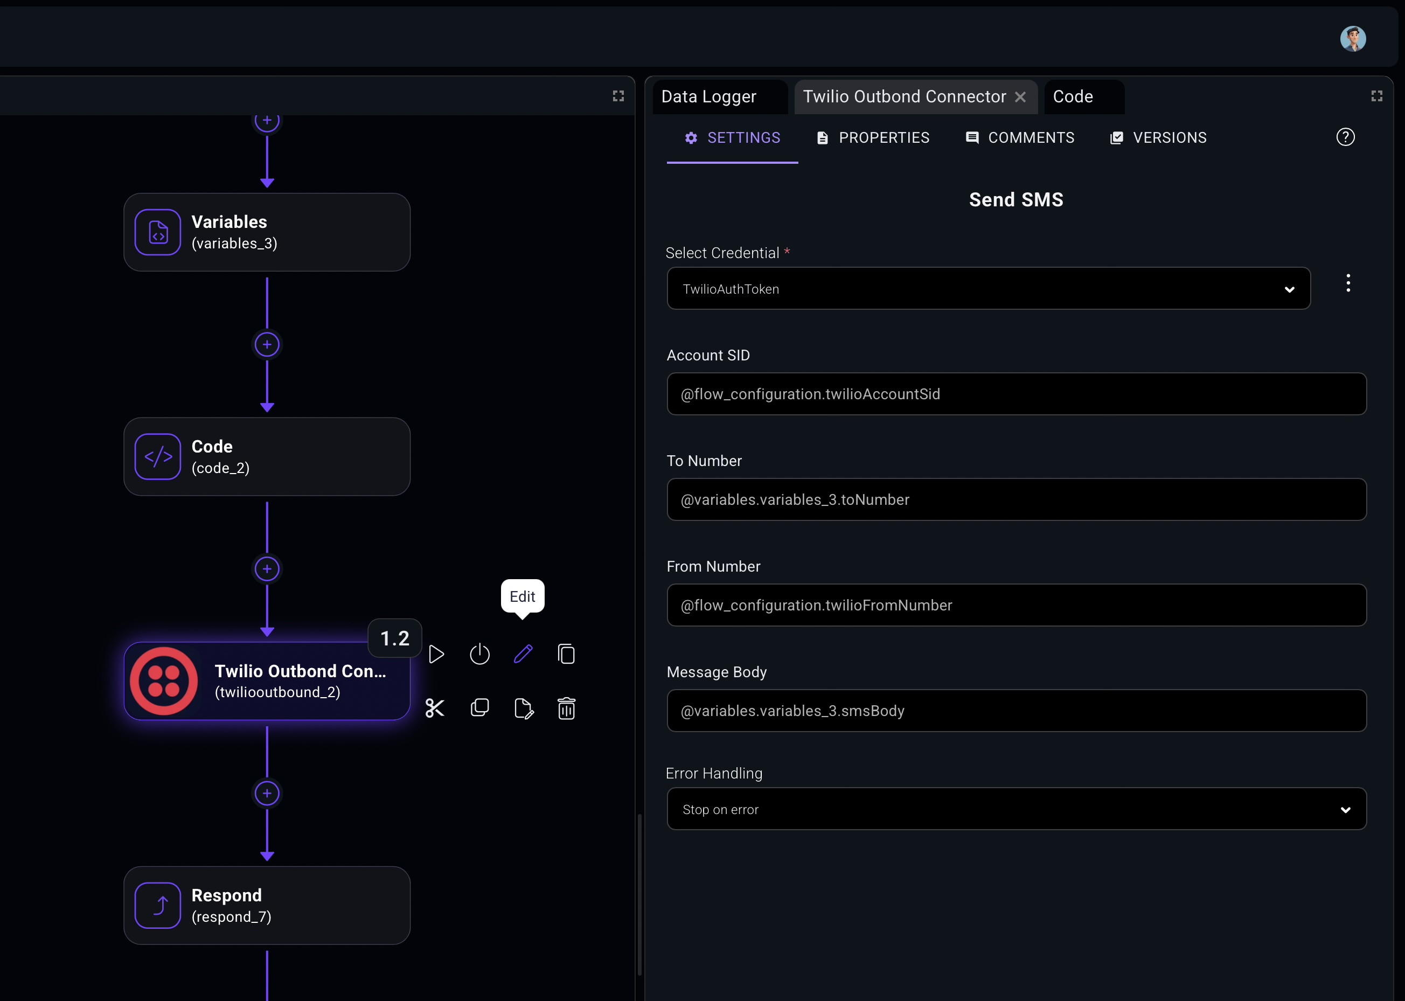Open the user profile avatar
The width and height of the screenshot is (1405, 1001).
(1353, 39)
